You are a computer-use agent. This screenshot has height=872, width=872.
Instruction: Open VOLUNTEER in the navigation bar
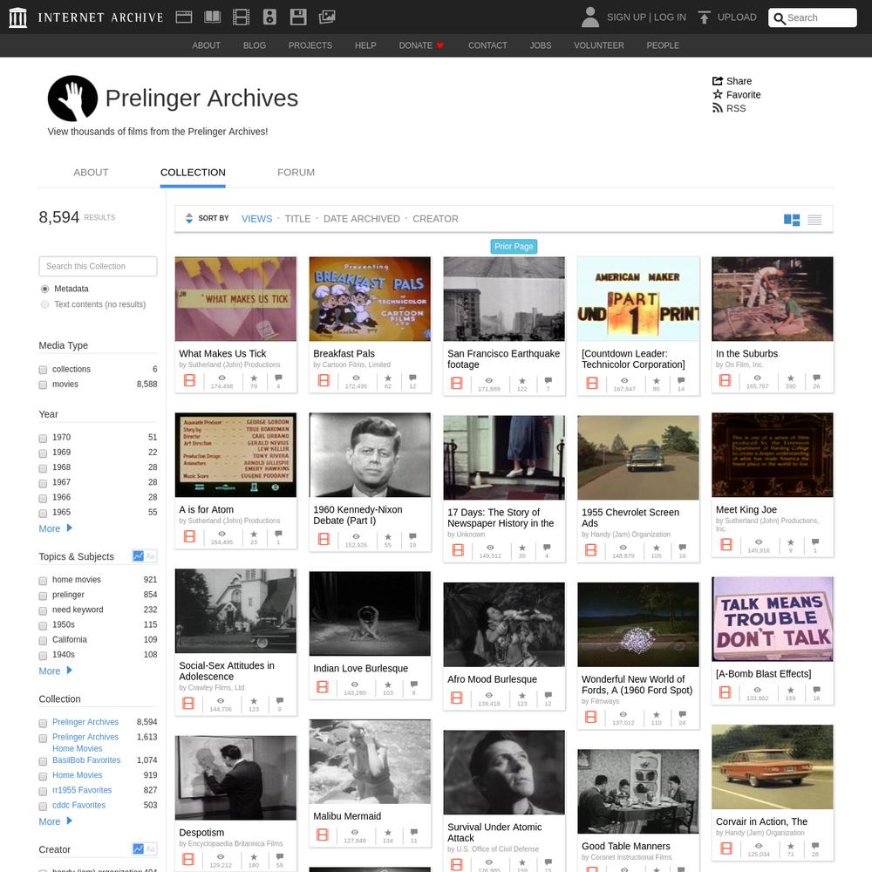point(599,45)
